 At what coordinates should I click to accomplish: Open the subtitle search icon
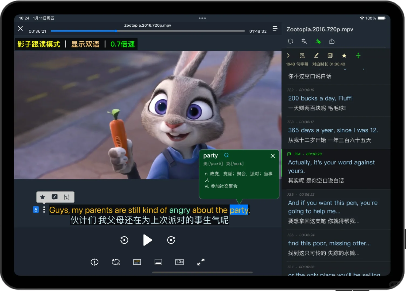pos(302,56)
